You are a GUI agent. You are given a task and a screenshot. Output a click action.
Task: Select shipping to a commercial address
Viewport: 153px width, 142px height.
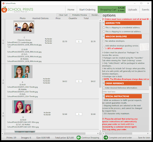click(104, 31)
